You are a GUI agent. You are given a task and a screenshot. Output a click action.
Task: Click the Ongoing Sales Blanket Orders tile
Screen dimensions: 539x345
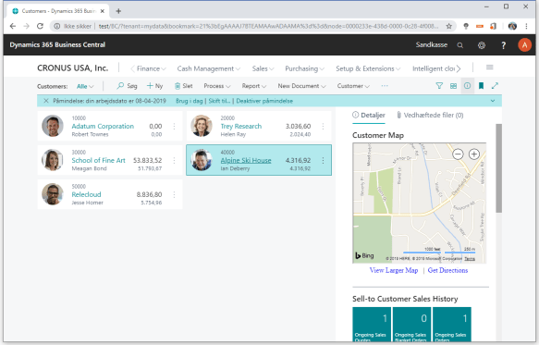point(411,325)
